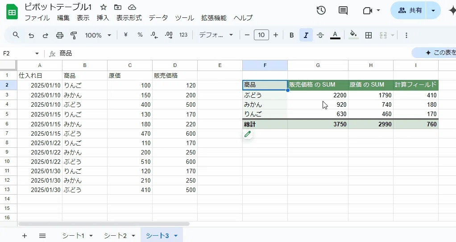456x242 pixels.
Task: Toggle italic formatting
Action: pyautogui.click(x=306, y=35)
